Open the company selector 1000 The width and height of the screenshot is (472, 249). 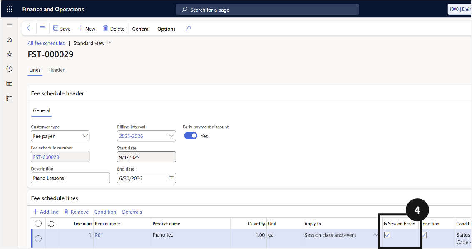(x=460, y=9)
